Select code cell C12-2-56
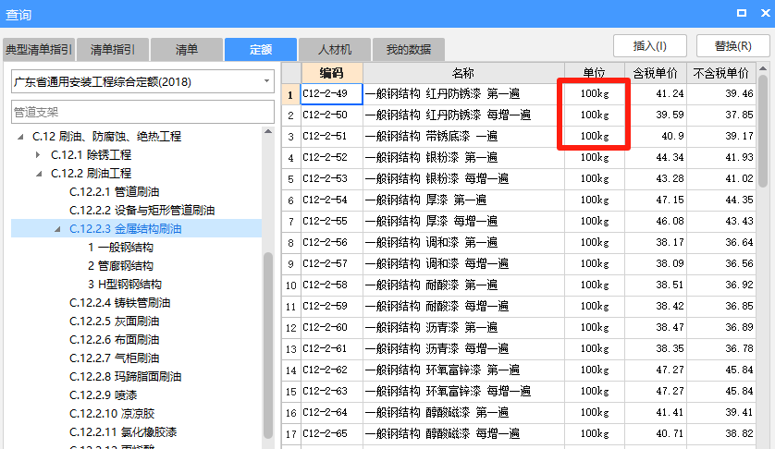Image resolution: width=775 pixels, height=449 pixels. tap(332, 243)
